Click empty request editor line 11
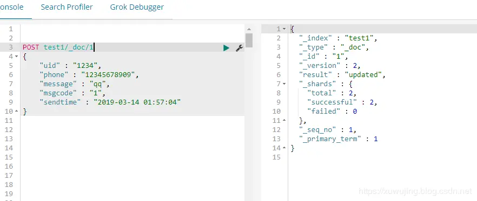Viewport: 477px width, 201px height. (x=132, y=120)
